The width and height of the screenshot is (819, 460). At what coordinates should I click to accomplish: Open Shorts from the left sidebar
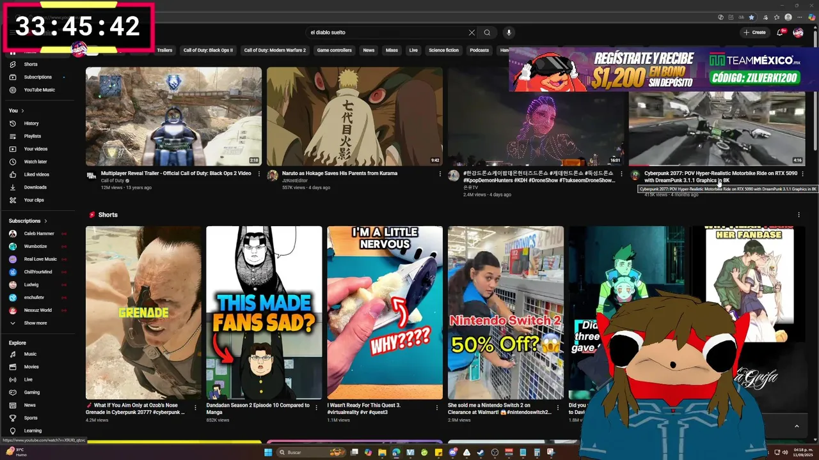(30, 65)
